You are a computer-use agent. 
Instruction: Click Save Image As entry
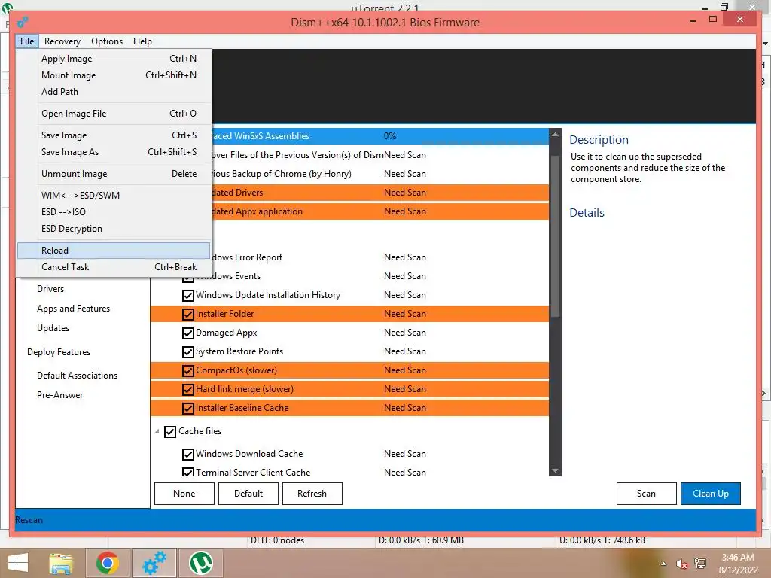tap(114, 152)
